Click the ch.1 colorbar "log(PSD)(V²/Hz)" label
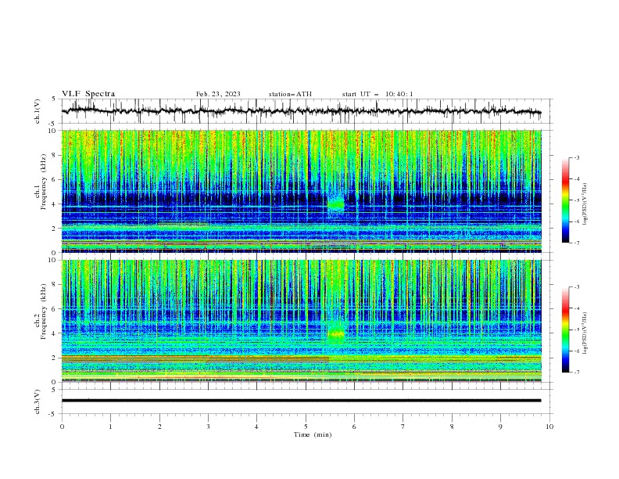Image resolution: width=619 pixels, height=479 pixels. [x=585, y=204]
